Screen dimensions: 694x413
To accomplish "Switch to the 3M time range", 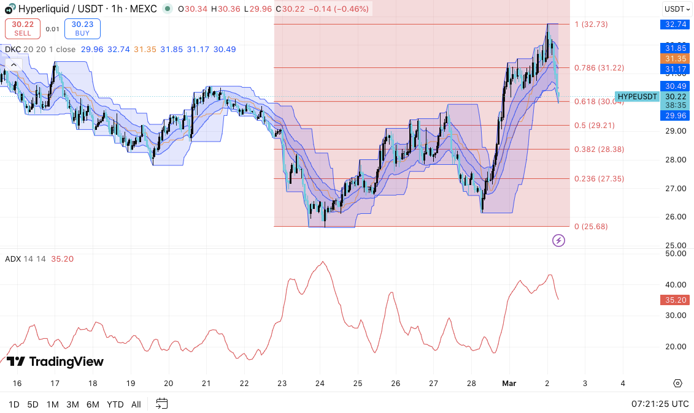I will (x=72, y=404).
